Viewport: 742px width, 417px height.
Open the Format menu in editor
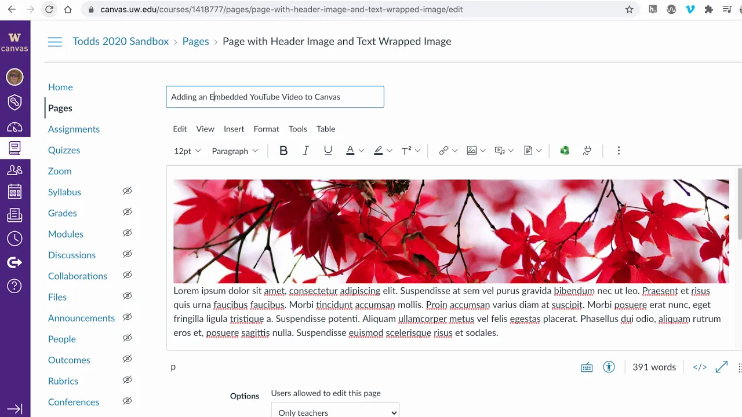click(266, 129)
